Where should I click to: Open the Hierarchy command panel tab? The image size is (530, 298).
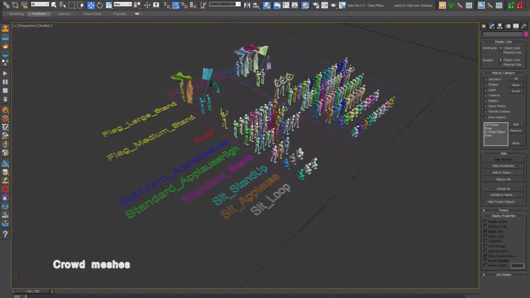tap(500, 26)
